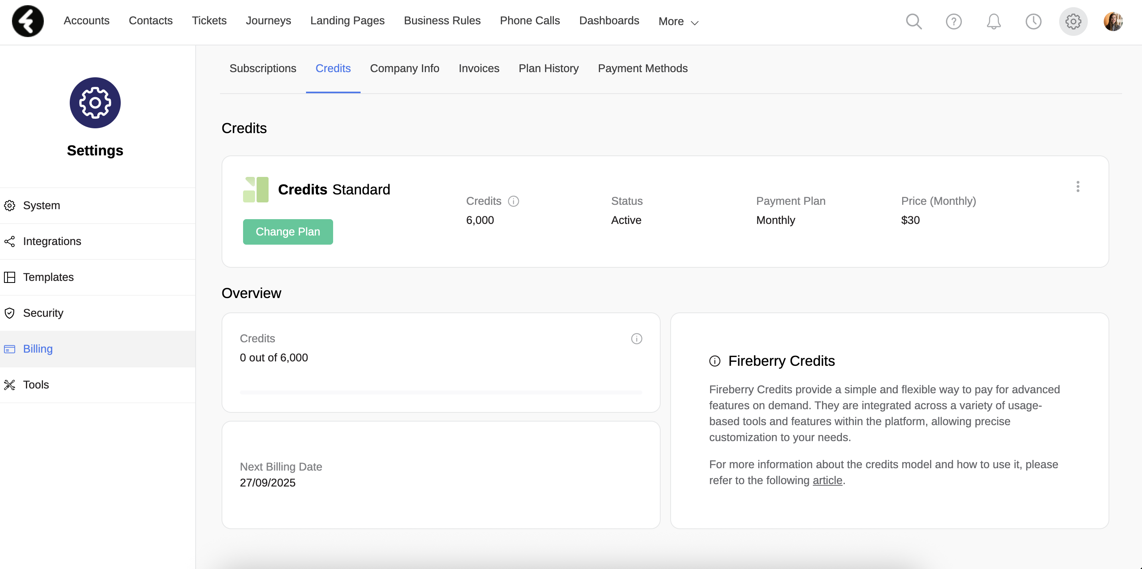Open the Contacts menu
The height and width of the screenshot is (569, 1142).
(x=151, y=21)
